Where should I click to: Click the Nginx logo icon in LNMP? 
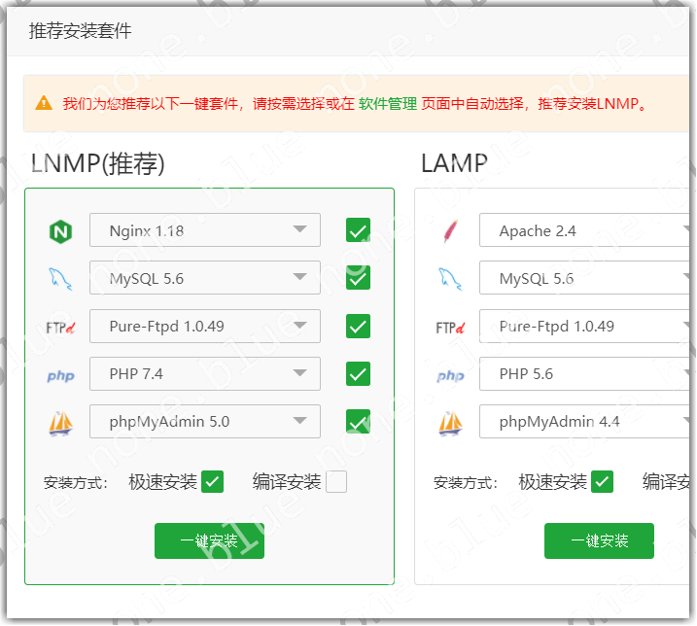60,231
